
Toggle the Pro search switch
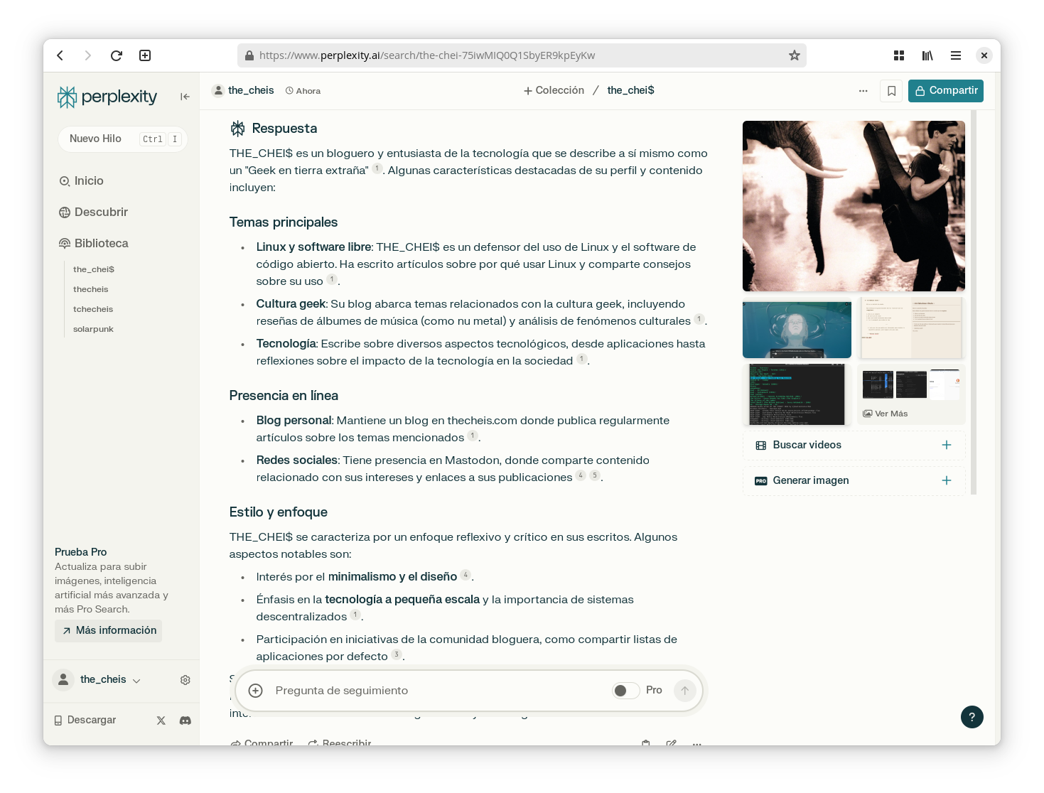tap(626, 691)
